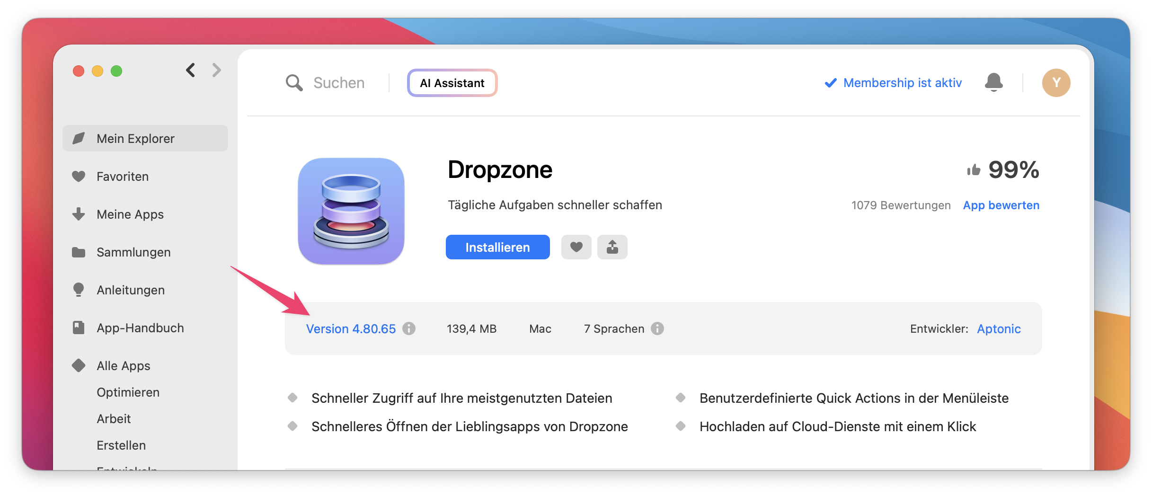
Task: Select the Arbeit category
Action: pyautogui.click(x=114, y=419)
